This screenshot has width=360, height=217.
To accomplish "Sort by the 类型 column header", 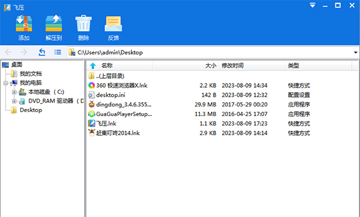I will click(293, 66).
